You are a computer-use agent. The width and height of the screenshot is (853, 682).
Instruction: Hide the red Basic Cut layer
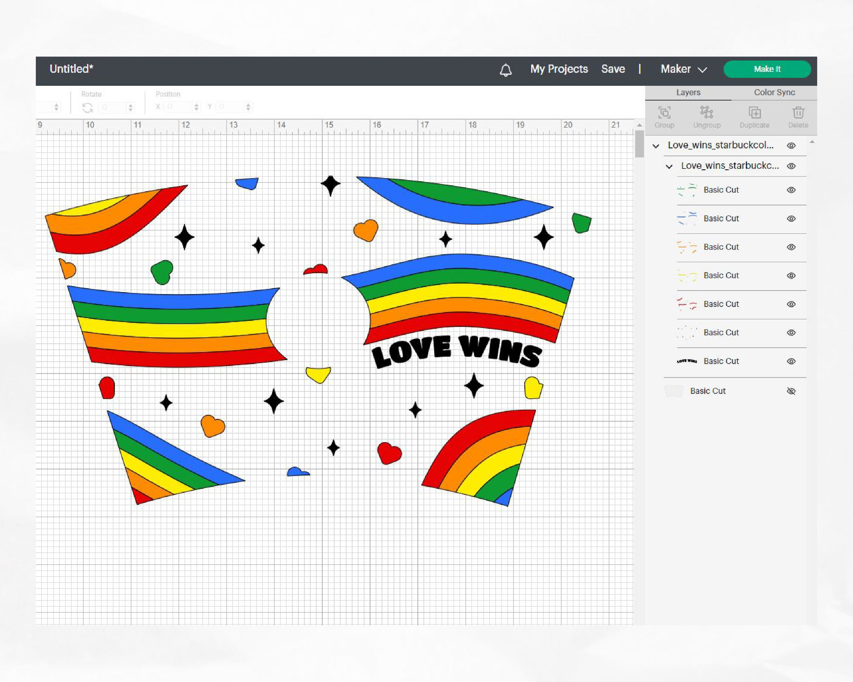click(791, 304)
